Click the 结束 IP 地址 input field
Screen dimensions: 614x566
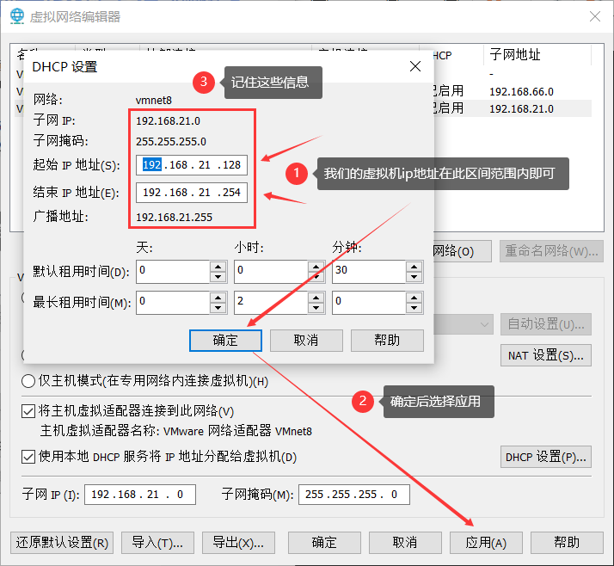point(192,193)
